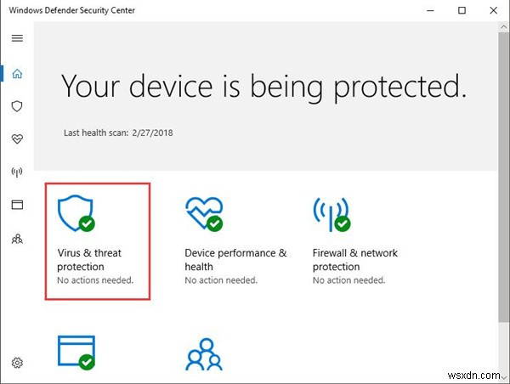
Task: Open the shield icon in the sidebar
Action: [17, 106]
